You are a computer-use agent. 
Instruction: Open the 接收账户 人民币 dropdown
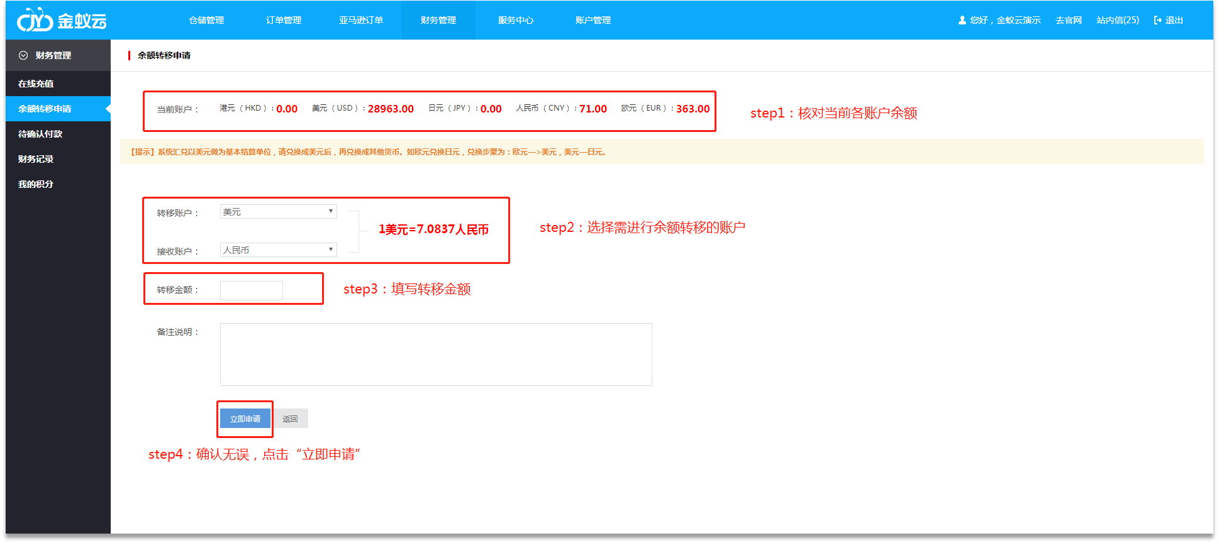click(x=278, y=250)
